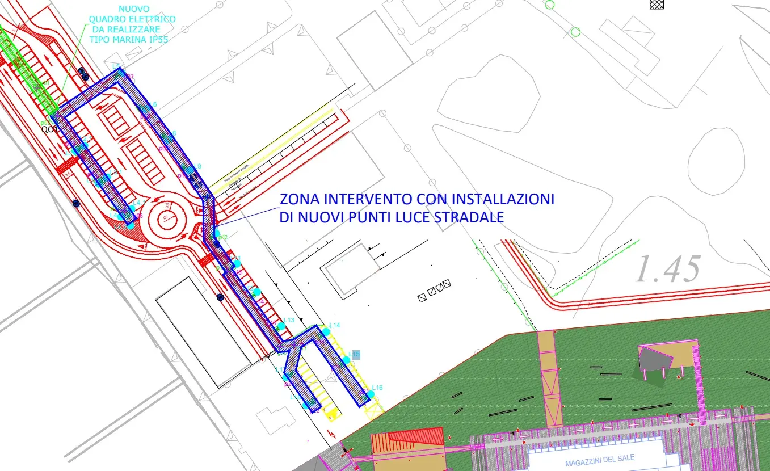
Task: Click the lone dark blue circle left of roundabout
Action: [x=76, y=203]
